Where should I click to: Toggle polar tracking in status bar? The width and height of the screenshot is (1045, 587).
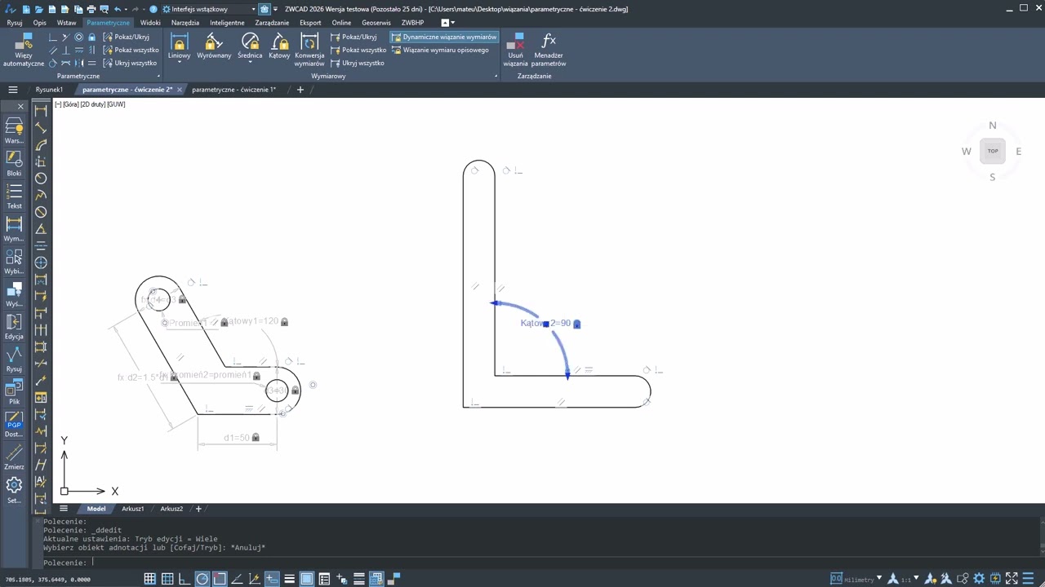[202, 579]
